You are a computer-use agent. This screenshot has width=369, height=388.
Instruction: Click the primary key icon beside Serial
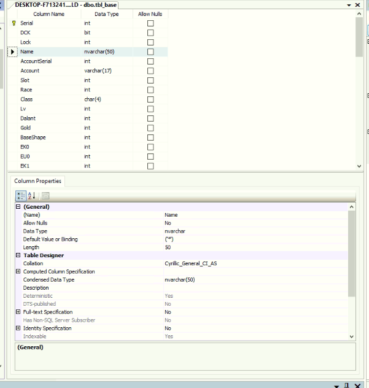coord(14,23)
